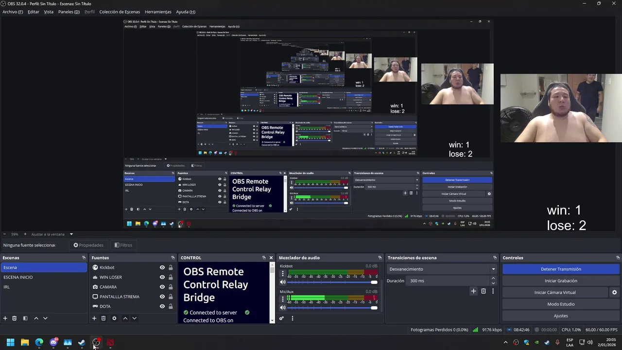The height and width of the screenshot is (350, 622).
Task: Open Mic/Aux audio channel options dots
Action: point(283,299)
